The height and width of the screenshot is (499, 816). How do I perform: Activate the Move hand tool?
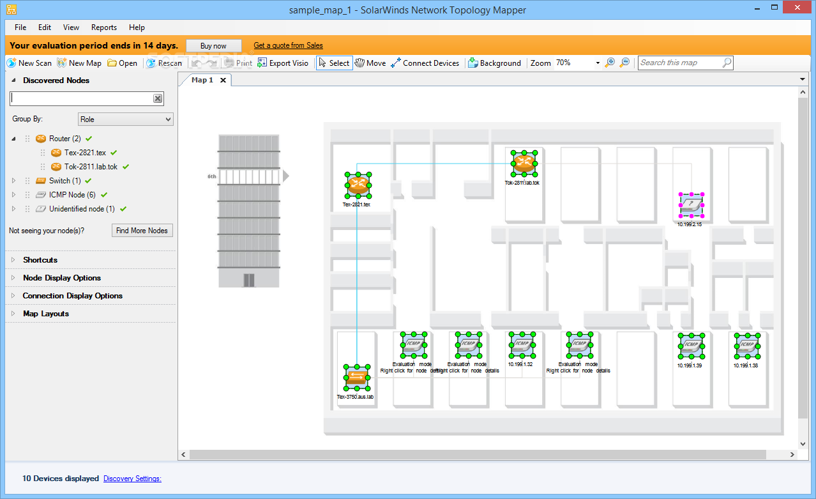click(x=370, y=63)
